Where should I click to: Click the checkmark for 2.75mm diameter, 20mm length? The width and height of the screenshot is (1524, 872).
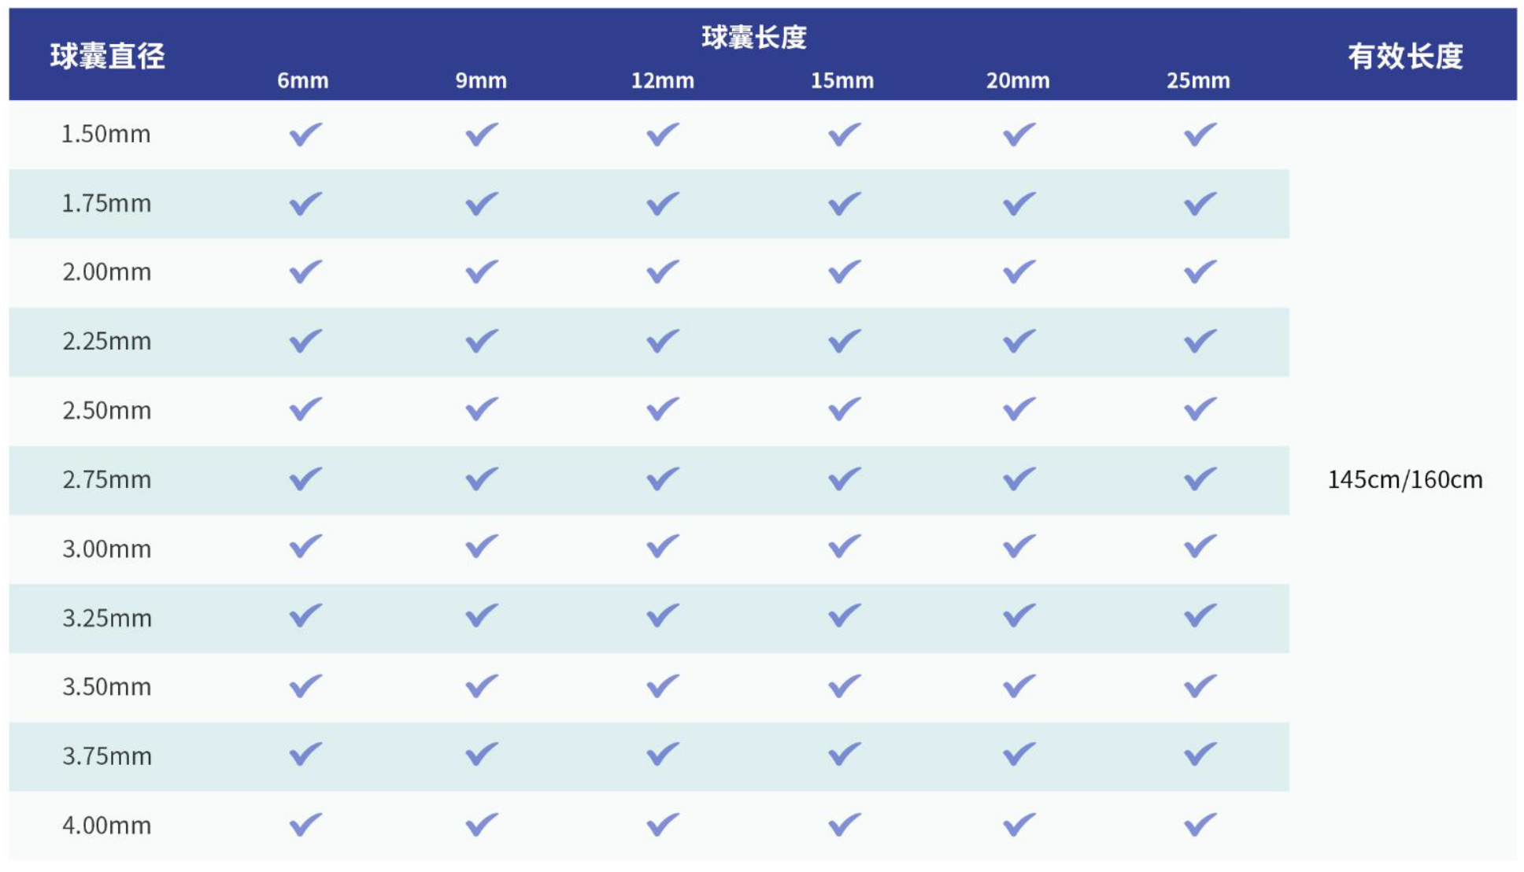tap(1019, 479)
